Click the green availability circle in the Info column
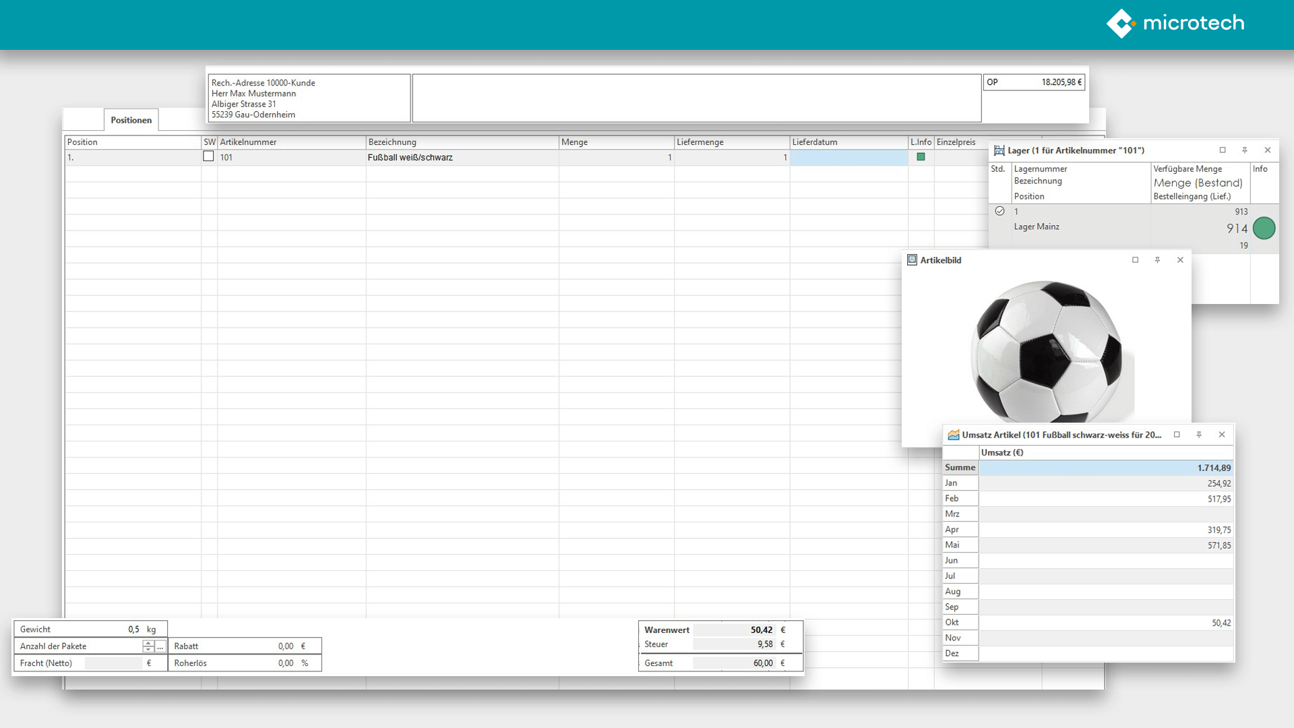The image size is (1294, 728). point(1264,229)
